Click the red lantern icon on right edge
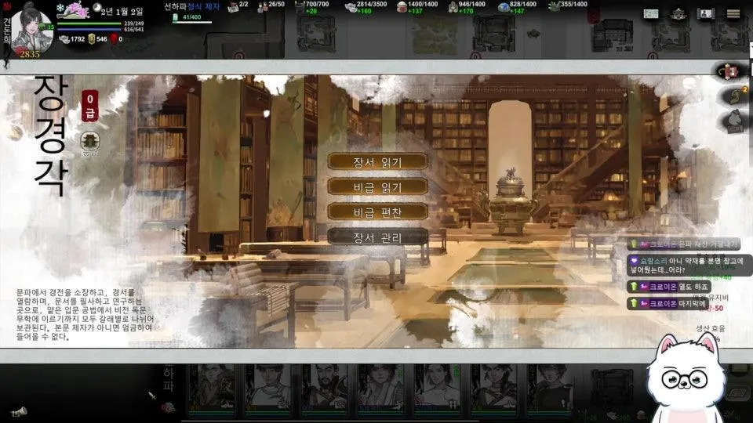Image resolution: width=753 pixels, height=423 pixels. click(x=731, y=72)
